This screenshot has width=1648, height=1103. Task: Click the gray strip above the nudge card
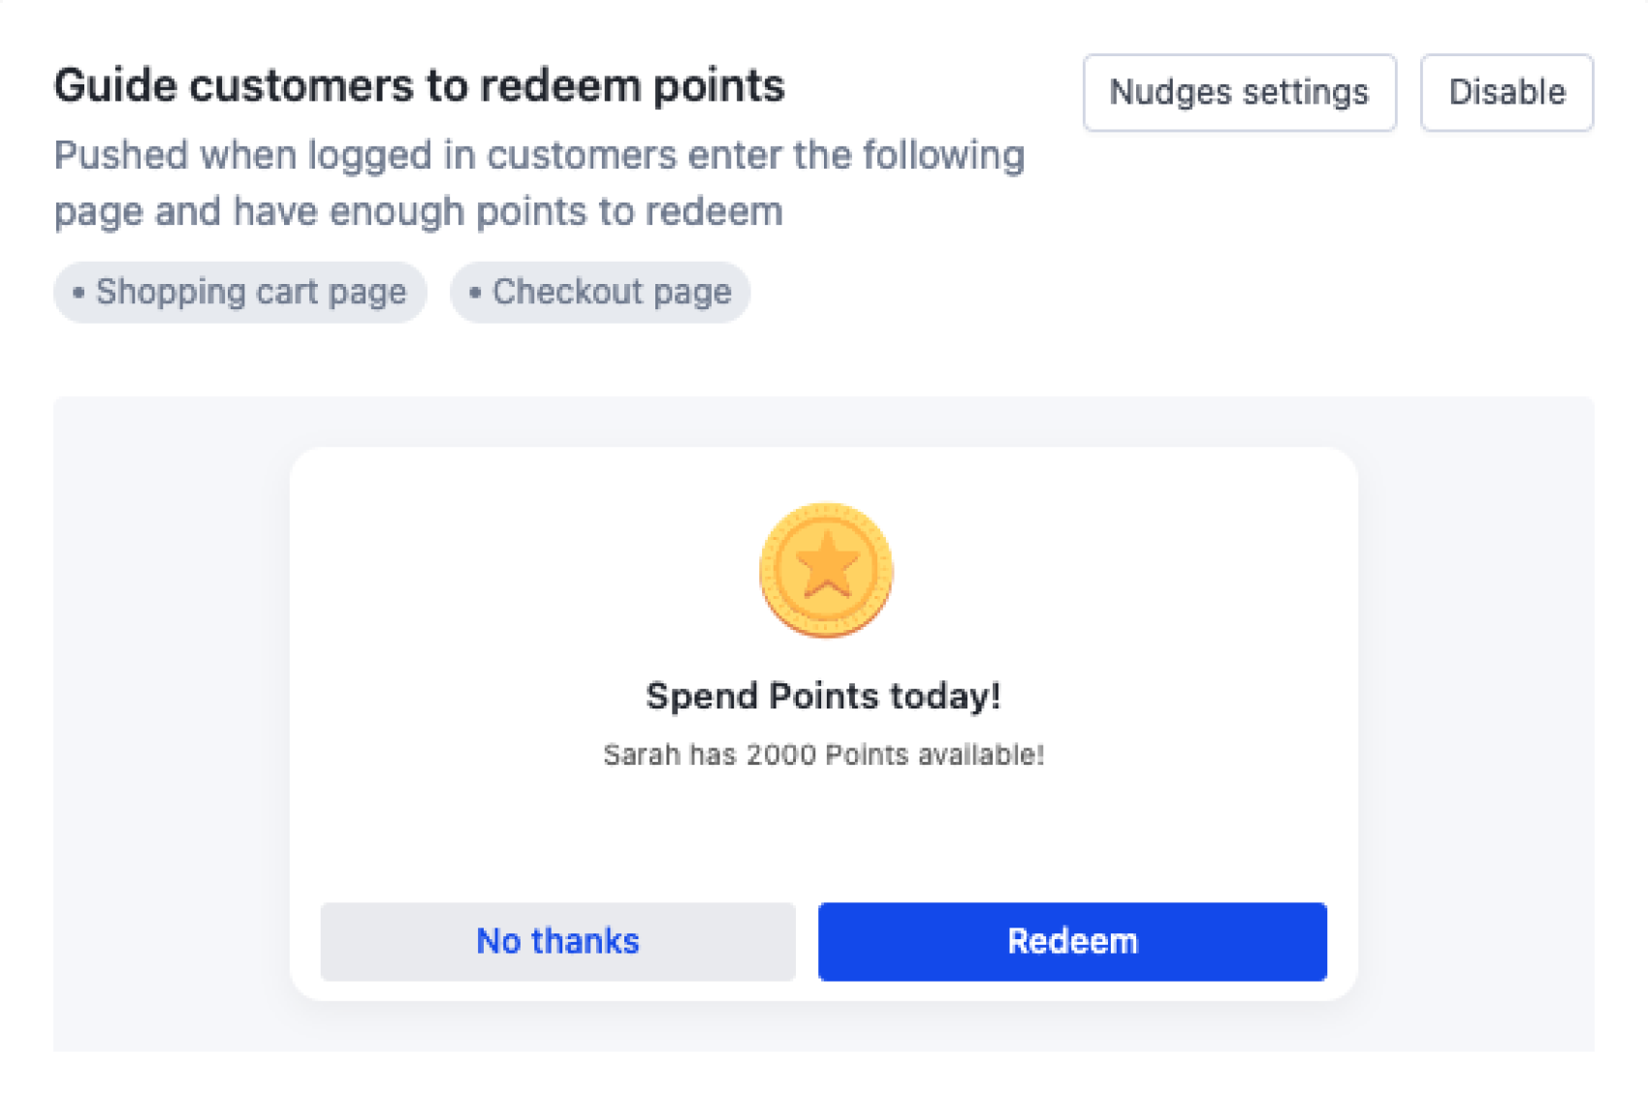(823, 422)
